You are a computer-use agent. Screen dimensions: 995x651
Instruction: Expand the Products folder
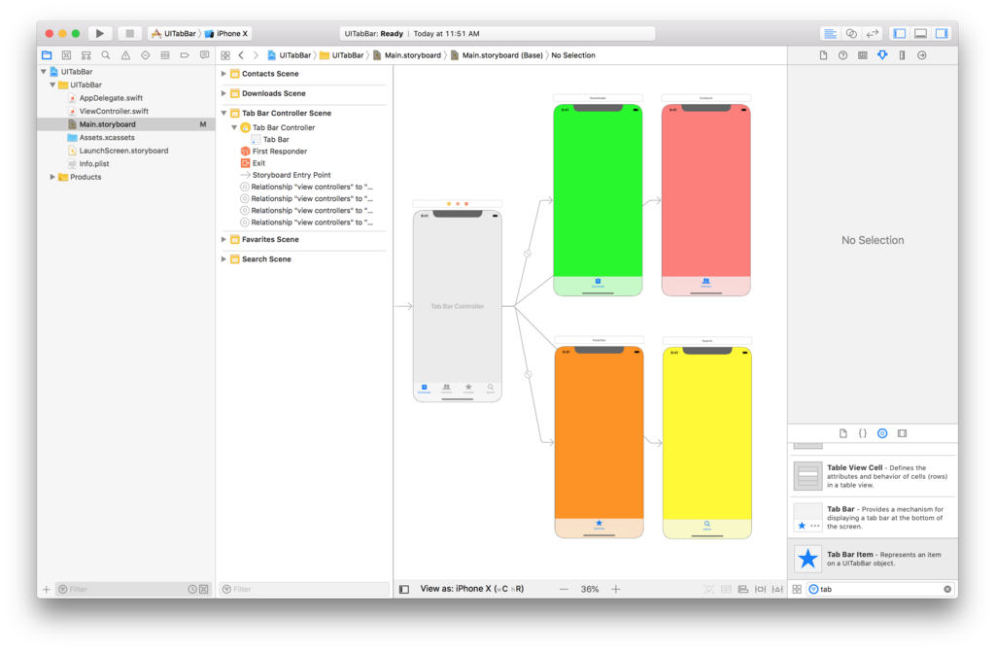pos(52,177)
